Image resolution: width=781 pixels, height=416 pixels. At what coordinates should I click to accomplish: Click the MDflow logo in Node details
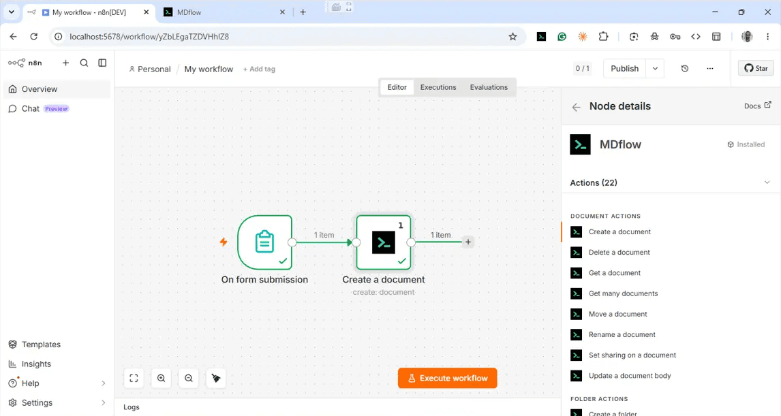point(580,144)
